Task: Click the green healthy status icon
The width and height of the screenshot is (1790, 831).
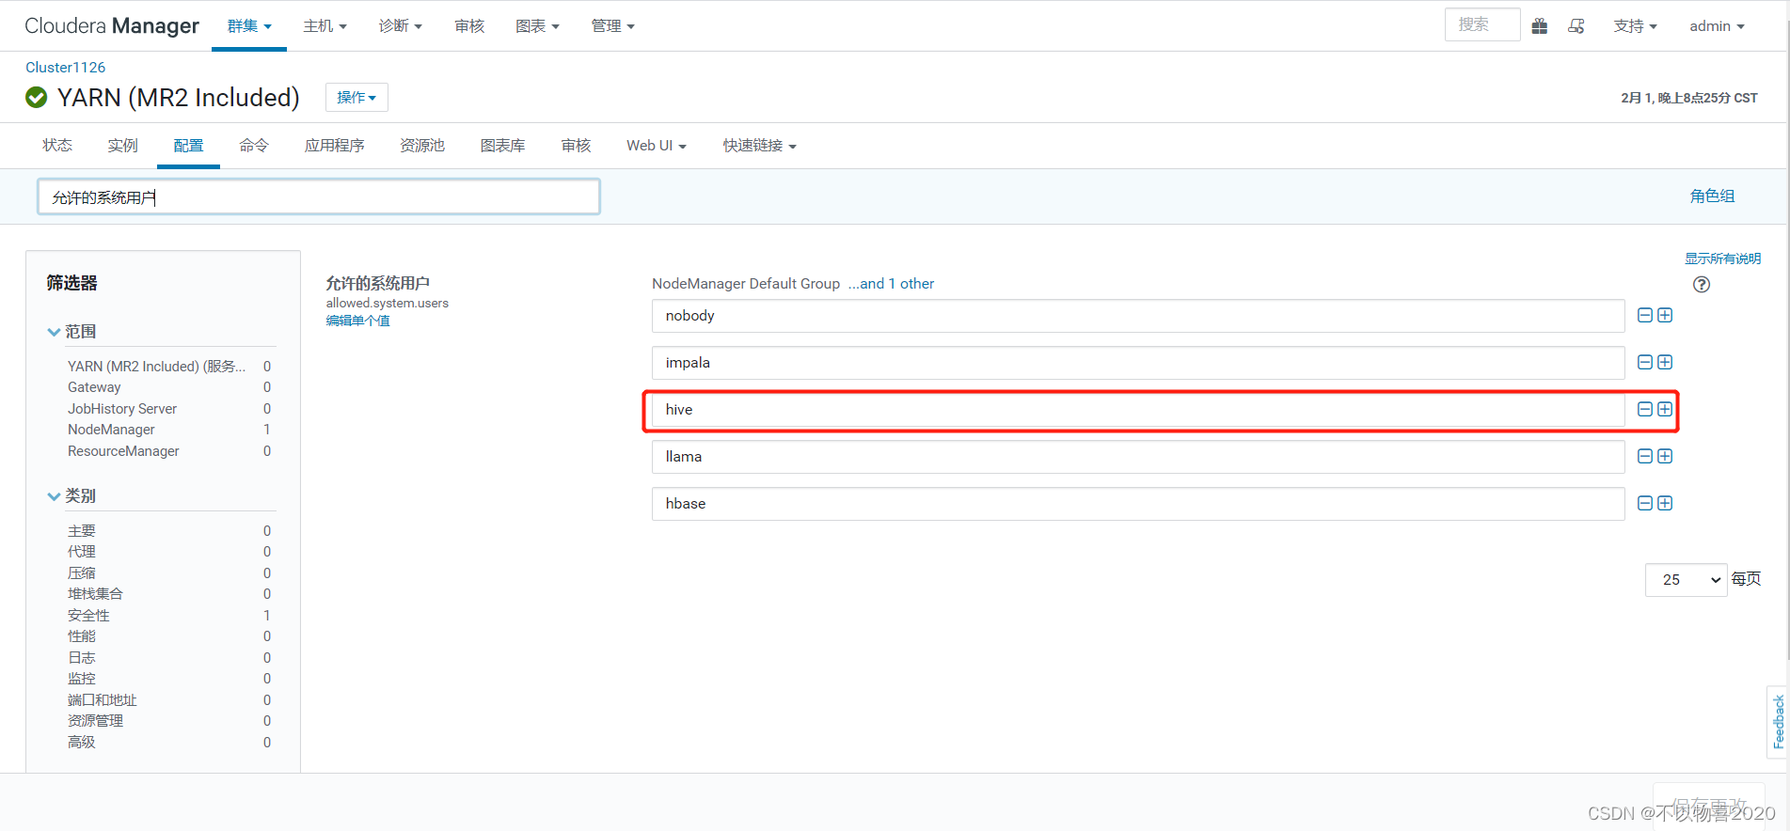Action: (37, 97)
